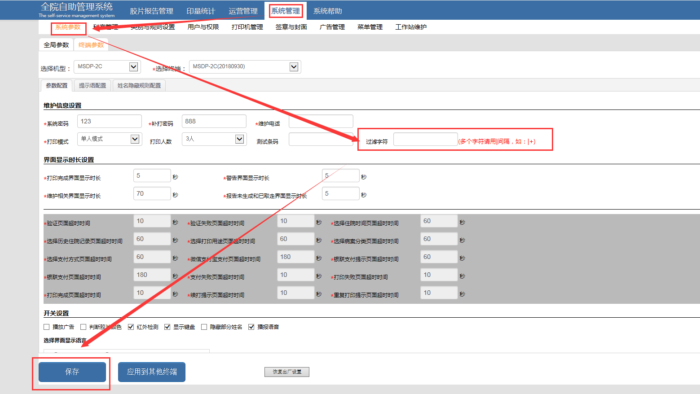Viewport: 700px width, 394px height.
Task: Switch to the 全局参数 tab
Action: click(56, 45)
